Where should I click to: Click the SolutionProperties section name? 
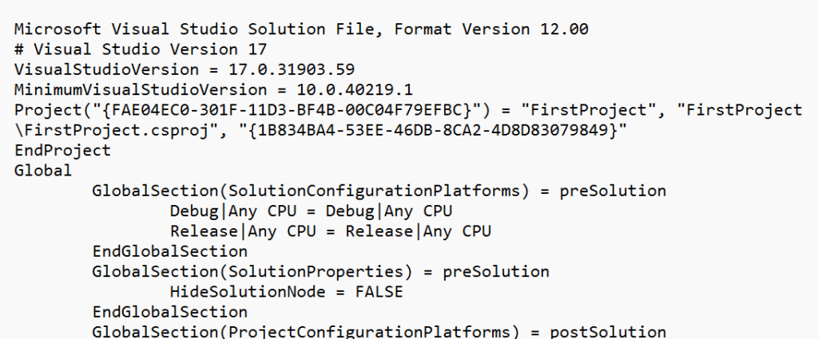pos(316,272)
